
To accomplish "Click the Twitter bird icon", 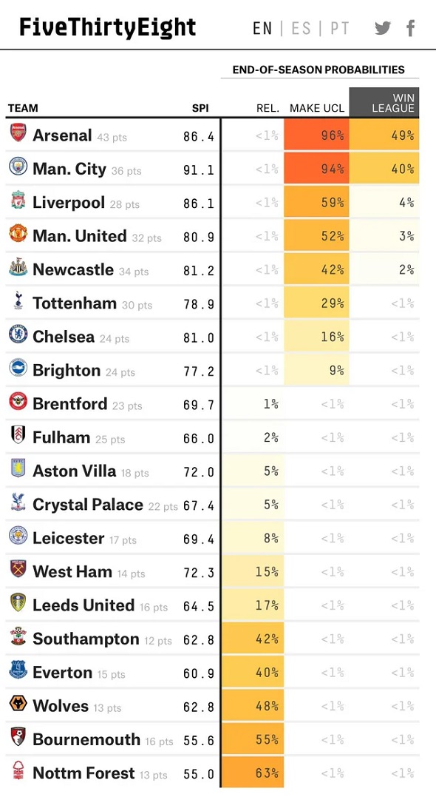I will pyautogui.click(x=384, y=27).
